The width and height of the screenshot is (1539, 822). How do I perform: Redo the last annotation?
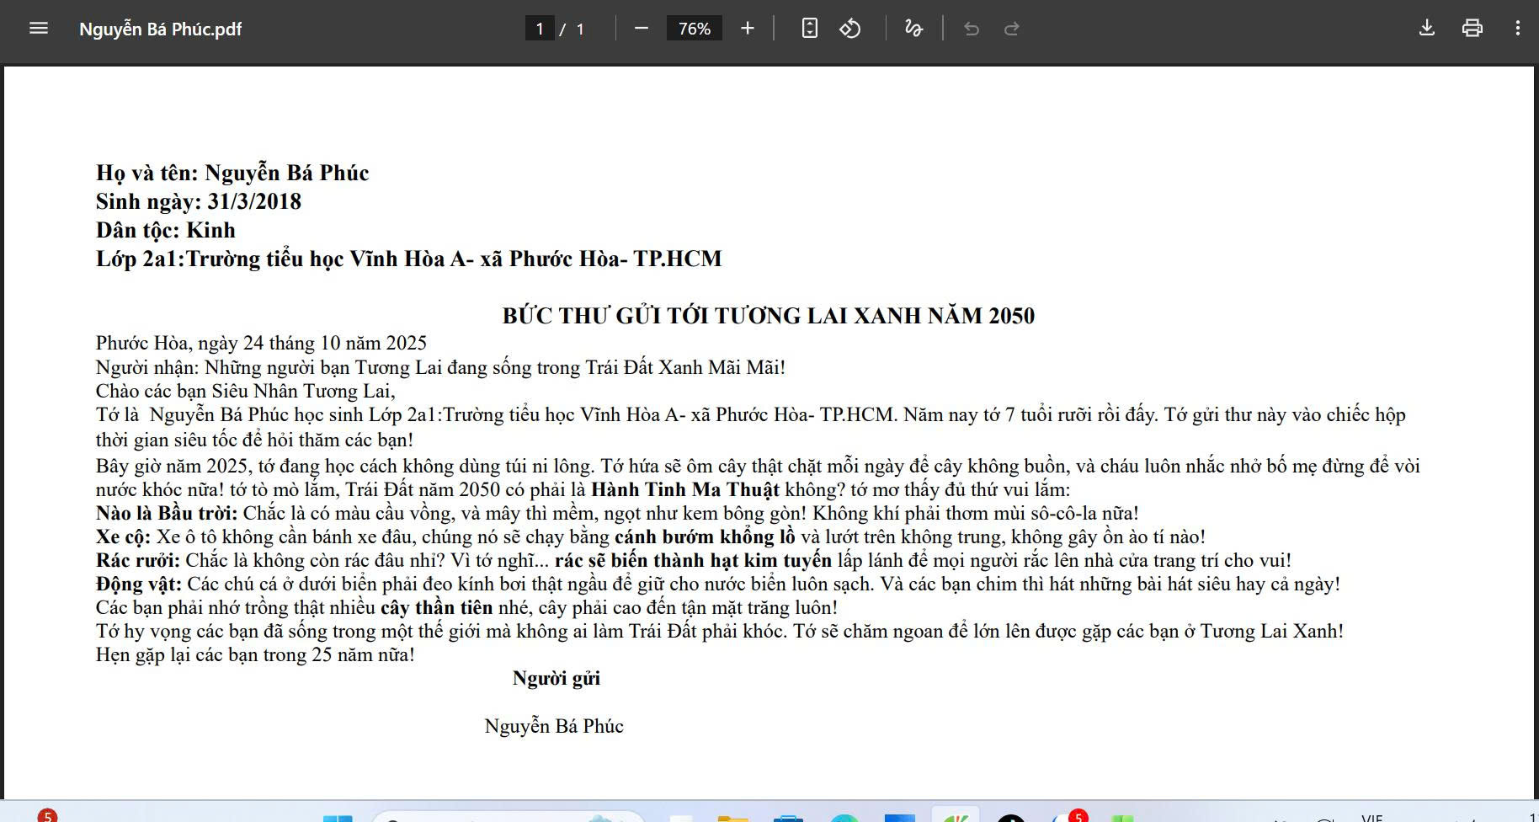[1012, 29]
